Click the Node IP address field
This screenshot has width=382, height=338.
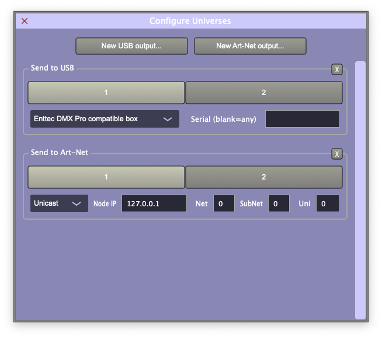[x=154, y=203]
